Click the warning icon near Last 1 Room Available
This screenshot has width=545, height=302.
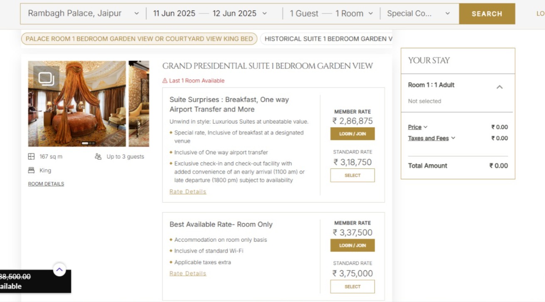[x=164, y=81]
